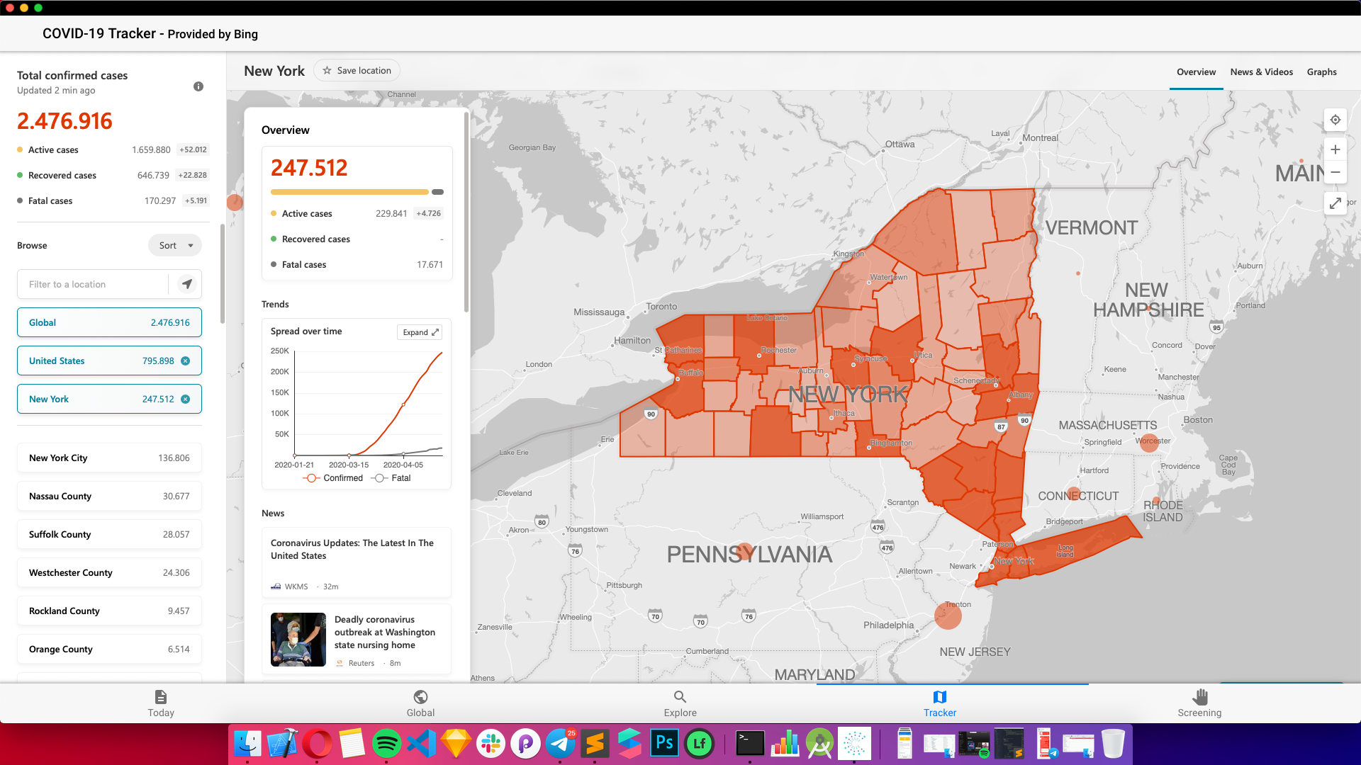
Task: Click the info icon beside Total confirmed cases
Action: pyautogui.click(x=198, y=86)
